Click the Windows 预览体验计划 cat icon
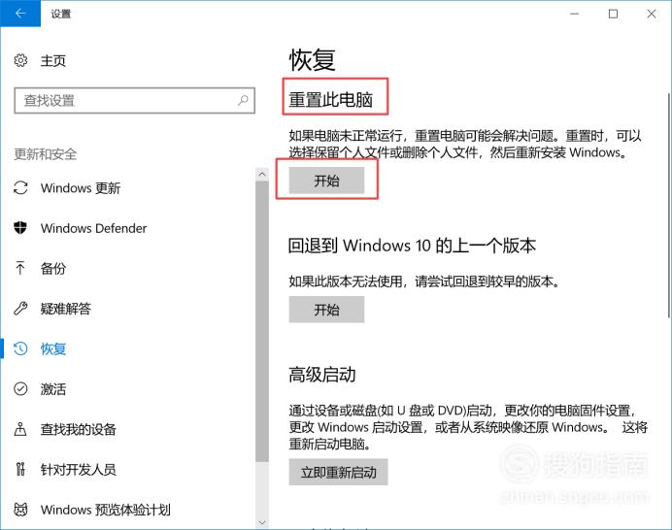The image size is (672, 530). (20, 510)
